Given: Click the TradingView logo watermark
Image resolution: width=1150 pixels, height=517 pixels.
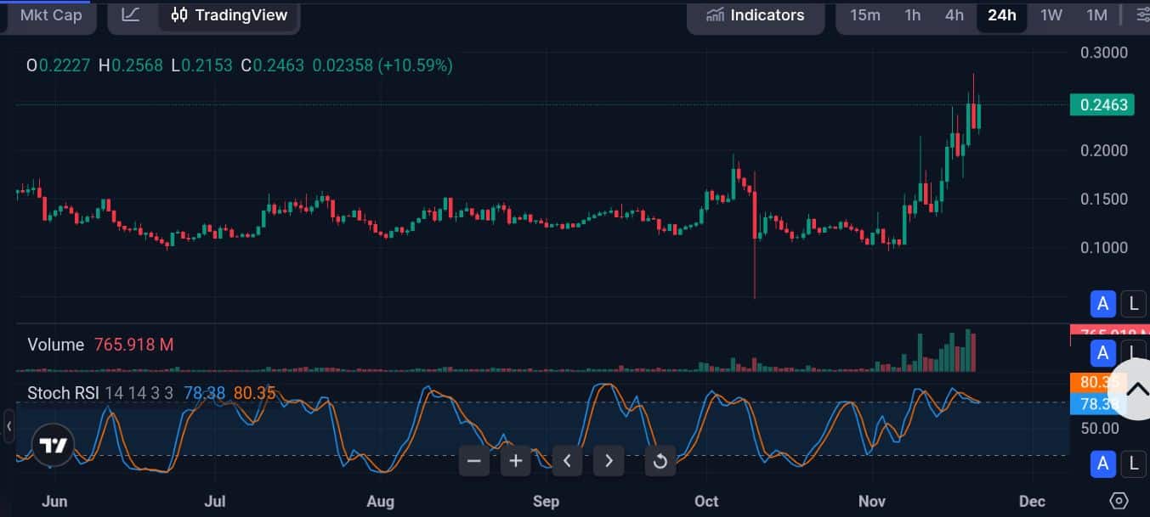Looking at the screenshot, I should coord(53,444).
